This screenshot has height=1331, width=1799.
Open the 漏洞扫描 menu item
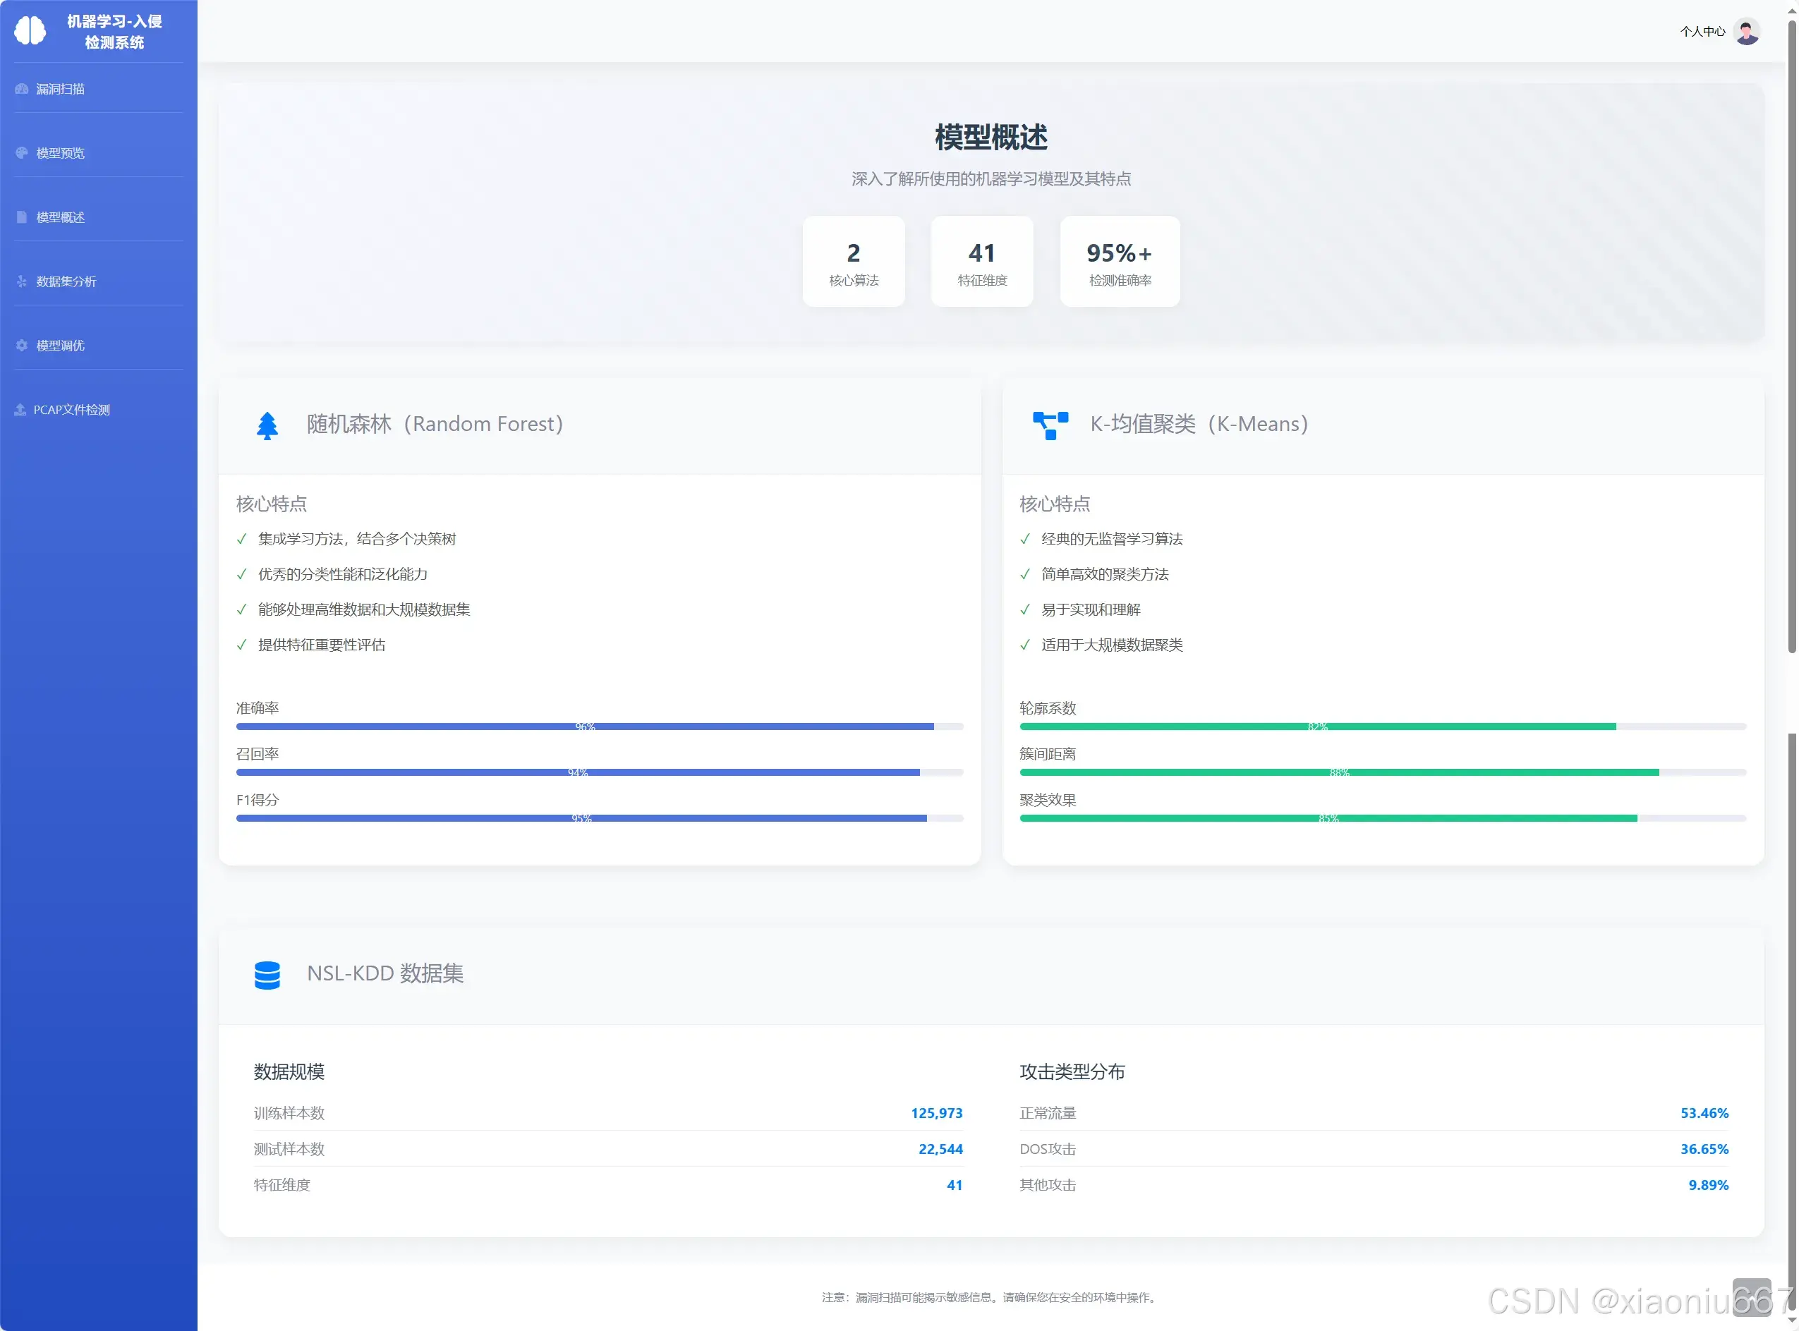point(61,89)
